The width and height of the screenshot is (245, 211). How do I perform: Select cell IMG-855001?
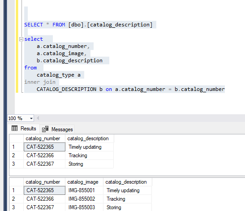(84, 190)
